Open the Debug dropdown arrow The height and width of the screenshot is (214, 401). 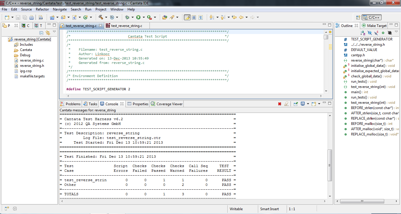132,17
